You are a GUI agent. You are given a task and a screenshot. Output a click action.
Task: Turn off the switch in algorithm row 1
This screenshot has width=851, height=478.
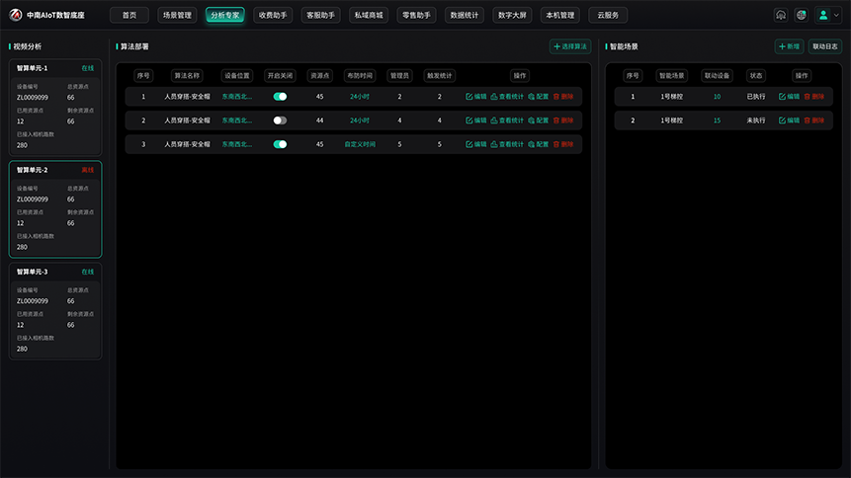[280, 97]
